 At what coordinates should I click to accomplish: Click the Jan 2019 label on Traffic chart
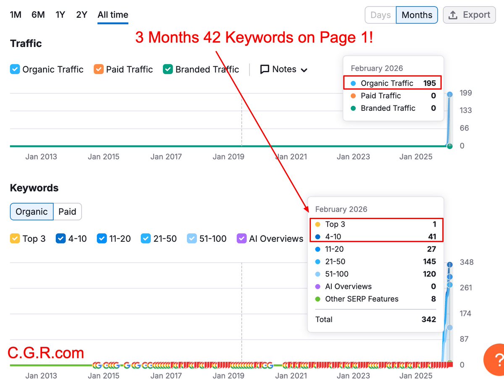point(228,157)
